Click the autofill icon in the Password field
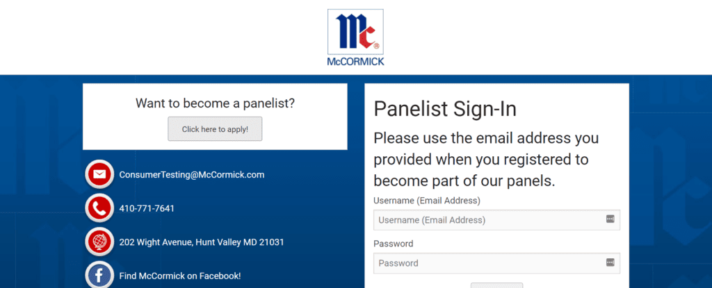 coord(610,262)
